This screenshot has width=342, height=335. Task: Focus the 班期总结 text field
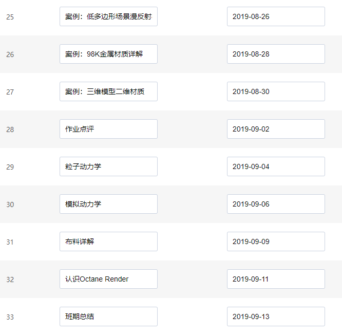click(x=108, y=317)
